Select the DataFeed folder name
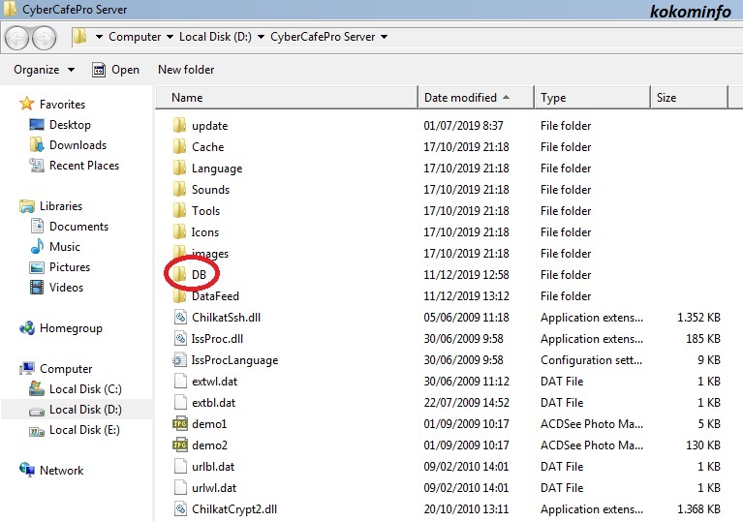Viewport: 743px width, 522px height. [215, 296]
